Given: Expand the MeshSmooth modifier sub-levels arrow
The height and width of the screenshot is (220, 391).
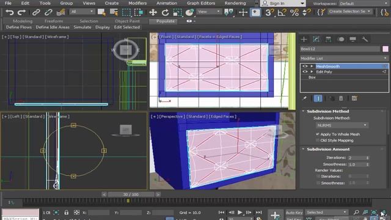Looking at the screenshot, I should click(312, 66).
